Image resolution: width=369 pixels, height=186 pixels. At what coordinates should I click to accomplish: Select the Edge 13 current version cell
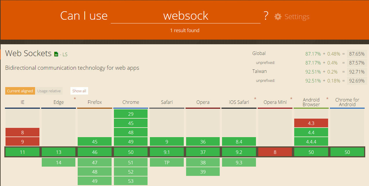click(x=59, y=152)
